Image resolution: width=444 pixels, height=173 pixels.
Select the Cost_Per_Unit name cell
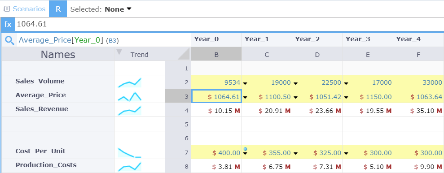(x=58, y=152)
